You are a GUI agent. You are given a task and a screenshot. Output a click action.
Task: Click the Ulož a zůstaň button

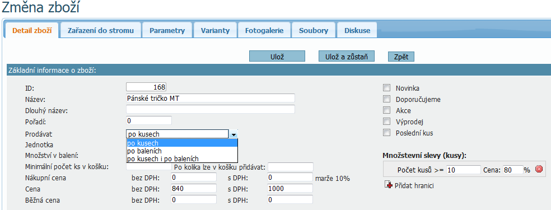coord(347,57)
